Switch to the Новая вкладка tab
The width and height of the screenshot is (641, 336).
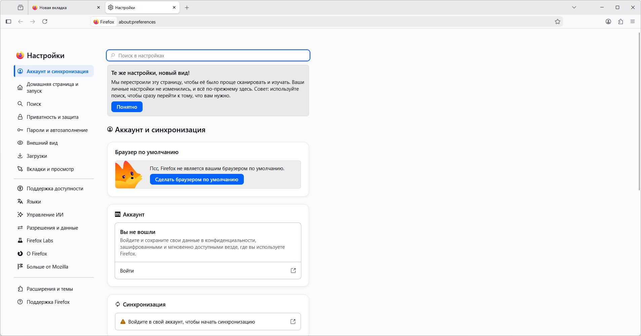tap(66, 7)
